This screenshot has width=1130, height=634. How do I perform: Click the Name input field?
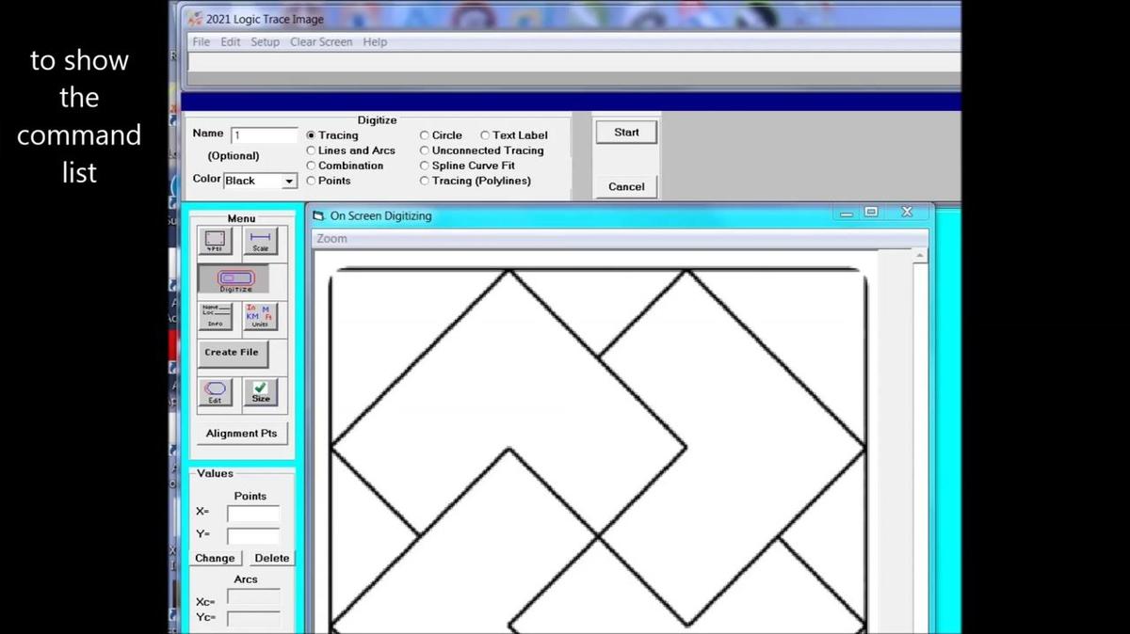click(264, 135)
